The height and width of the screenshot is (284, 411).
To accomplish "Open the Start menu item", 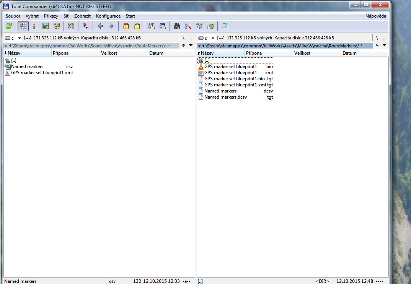I will (x=130, y=16).
